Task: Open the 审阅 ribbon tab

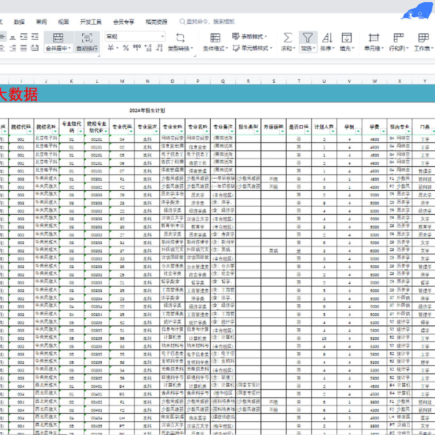Action: pos(41,22)
